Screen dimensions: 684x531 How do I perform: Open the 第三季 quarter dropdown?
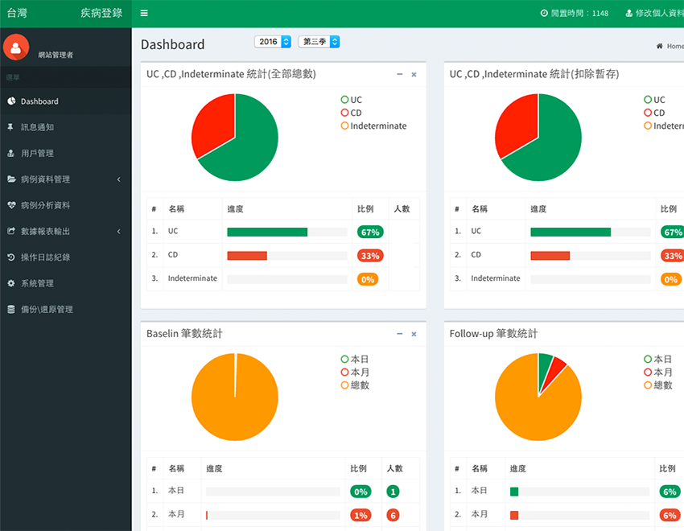click(319, 42)
